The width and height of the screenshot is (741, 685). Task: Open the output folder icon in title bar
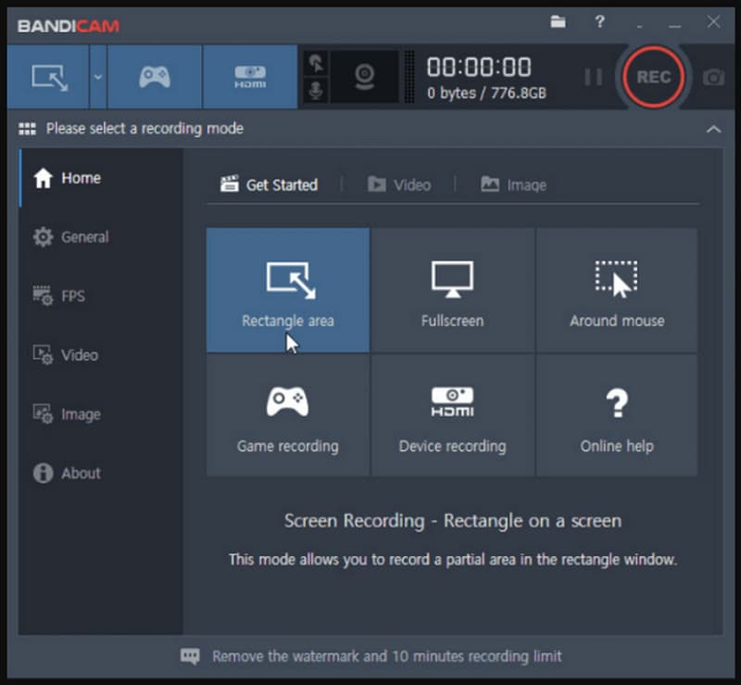(x=558, y=21)
